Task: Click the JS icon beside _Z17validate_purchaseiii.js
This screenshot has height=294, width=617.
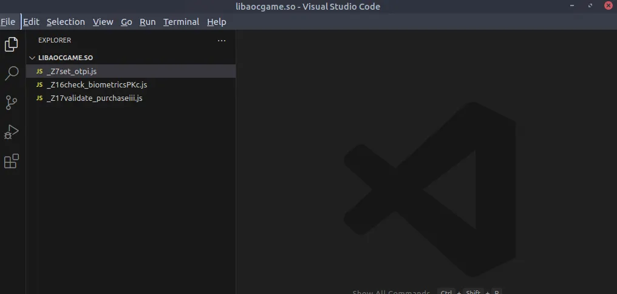Action: [39, 98]
